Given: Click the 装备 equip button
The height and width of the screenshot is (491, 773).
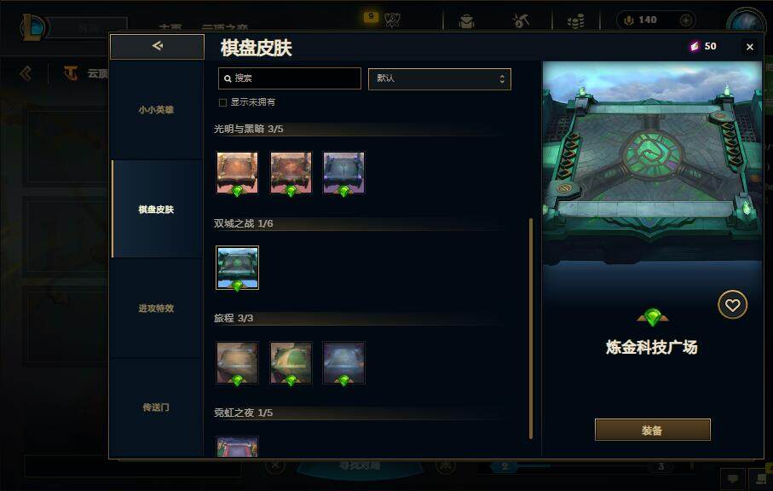Looking at the screenshot, I should pyautogui.click(x=652, y=430).
